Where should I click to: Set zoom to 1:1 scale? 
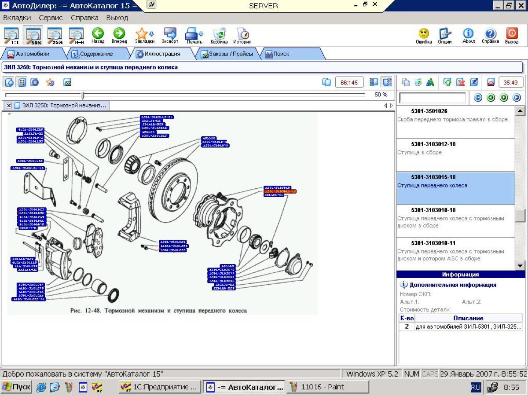(x=11, y=35)
